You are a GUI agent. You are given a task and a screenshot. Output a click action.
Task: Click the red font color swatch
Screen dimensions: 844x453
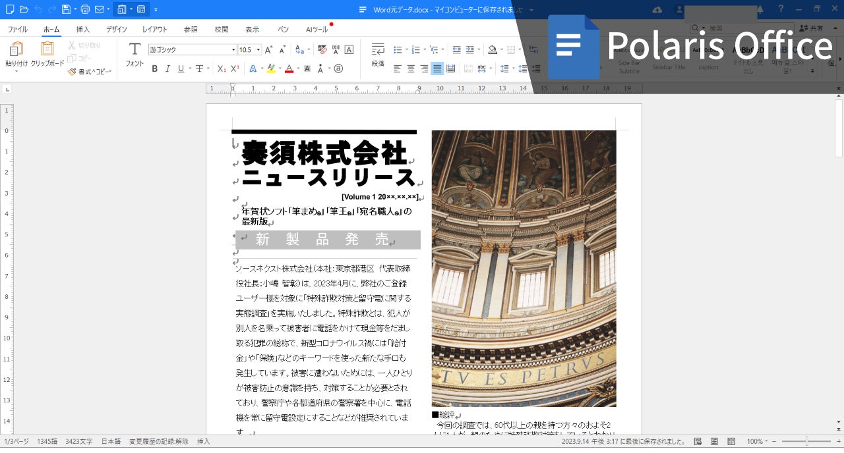pyautogui.click(x=289, y=68)
